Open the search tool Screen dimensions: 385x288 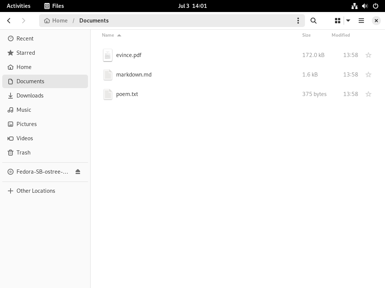[314, 21]
